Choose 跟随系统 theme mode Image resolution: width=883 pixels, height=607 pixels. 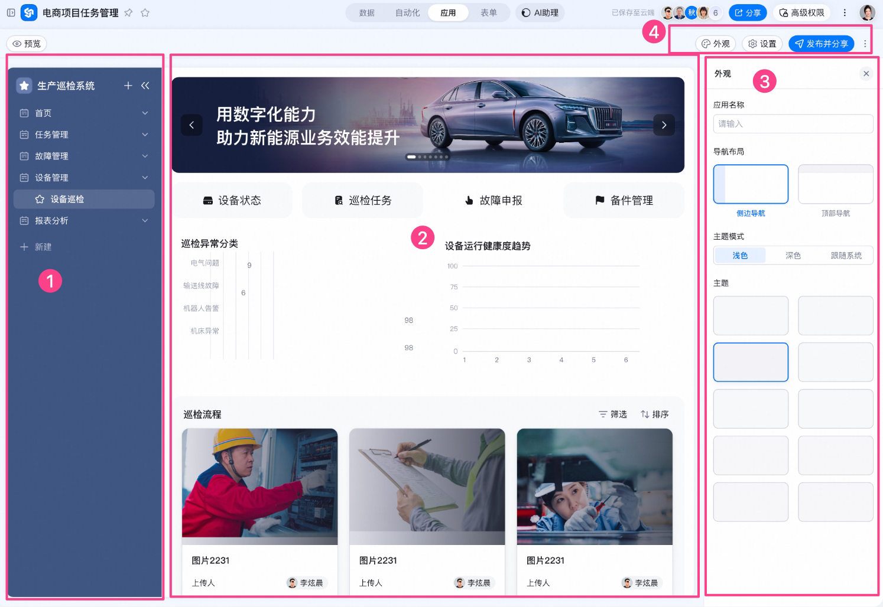pos(846,255)
